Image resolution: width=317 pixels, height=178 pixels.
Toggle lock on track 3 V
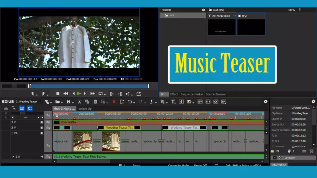pos(42,122)
